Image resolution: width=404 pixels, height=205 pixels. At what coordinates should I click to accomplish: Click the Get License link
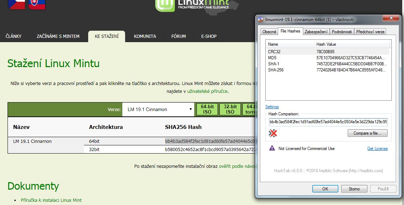click(x=377, y=149)
